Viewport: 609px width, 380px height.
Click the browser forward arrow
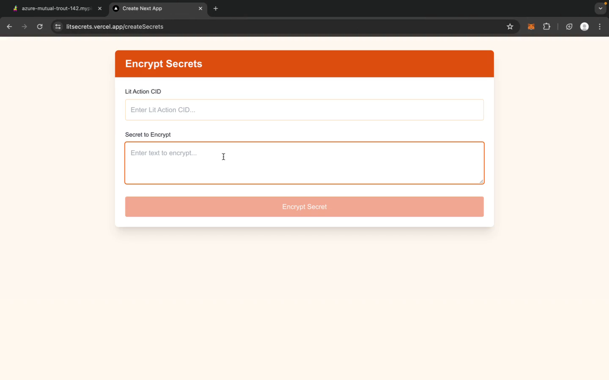point(25,27)
